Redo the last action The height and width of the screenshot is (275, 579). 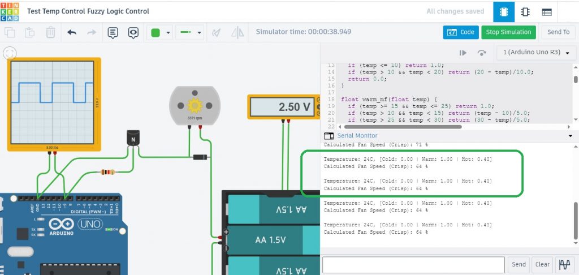[x=92, y=32]
